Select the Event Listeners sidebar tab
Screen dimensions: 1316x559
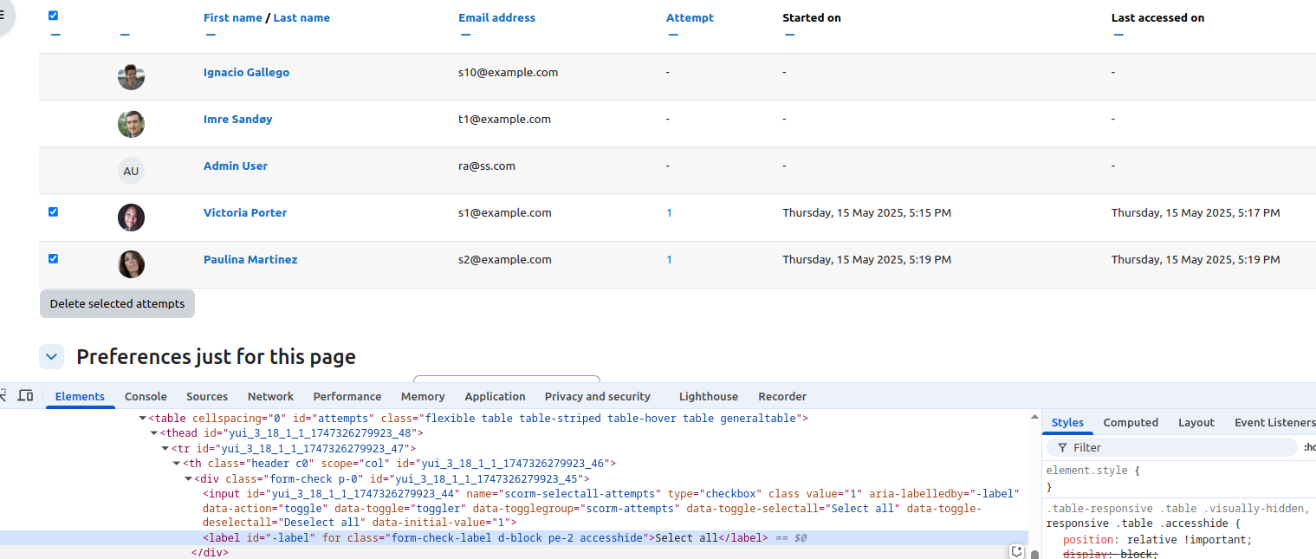[x=1274, y=422]
